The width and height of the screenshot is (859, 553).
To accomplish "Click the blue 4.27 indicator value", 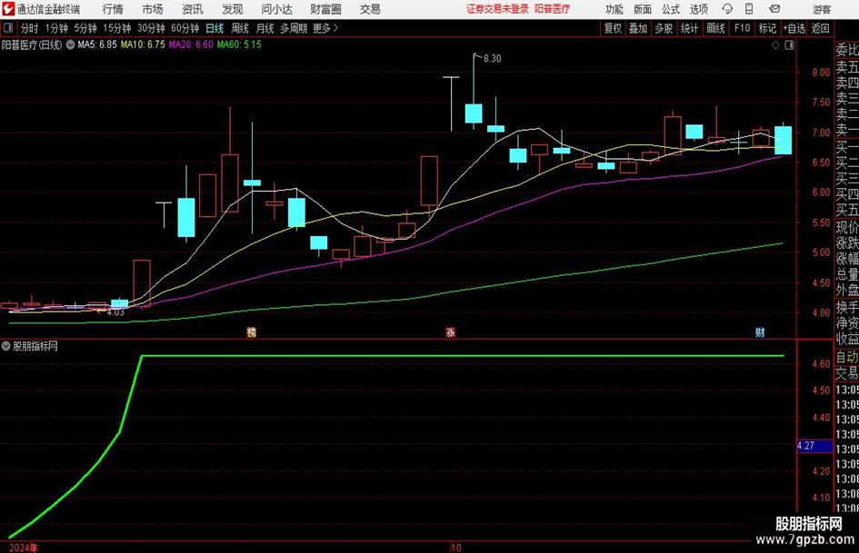I will [x=814, y=446].
